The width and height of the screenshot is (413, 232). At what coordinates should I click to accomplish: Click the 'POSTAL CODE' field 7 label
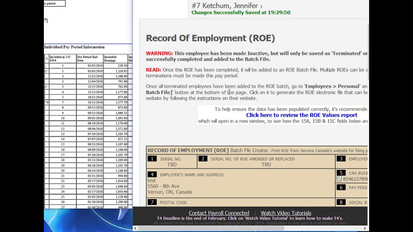[173, 203]
